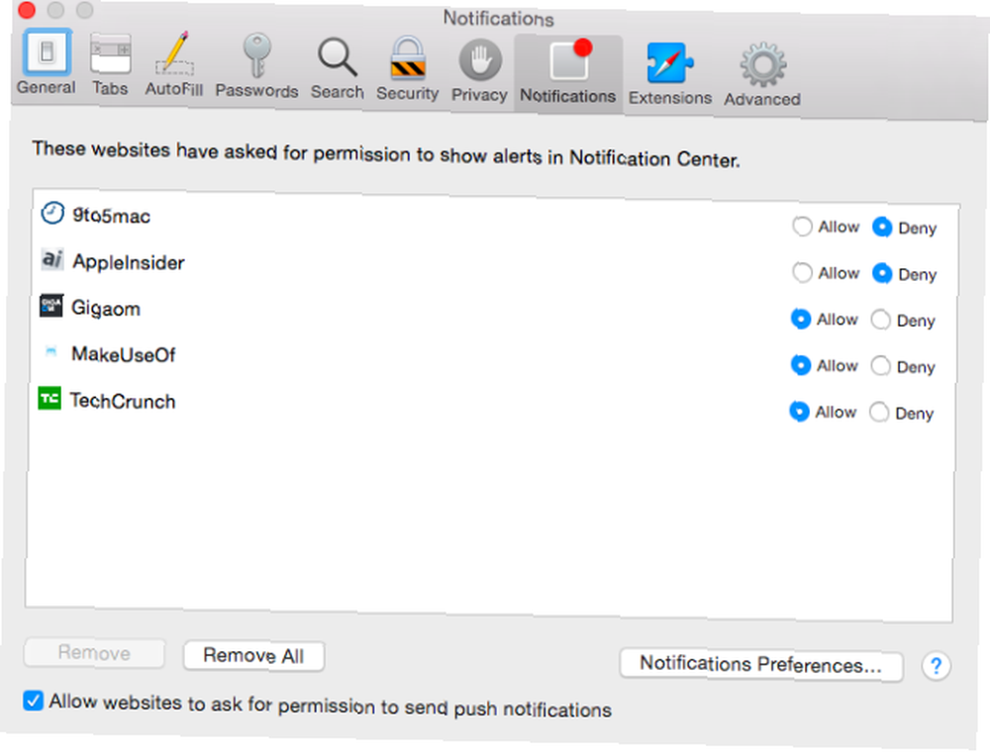Viewport: 990px width, 752px height.
Task: Select the Gigaom row name
Action: coord(106,309)
